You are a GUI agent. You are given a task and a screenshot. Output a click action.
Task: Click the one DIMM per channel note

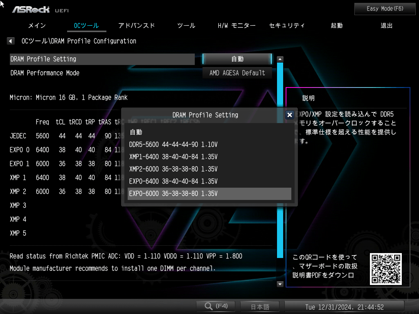[x=113, y=268]
